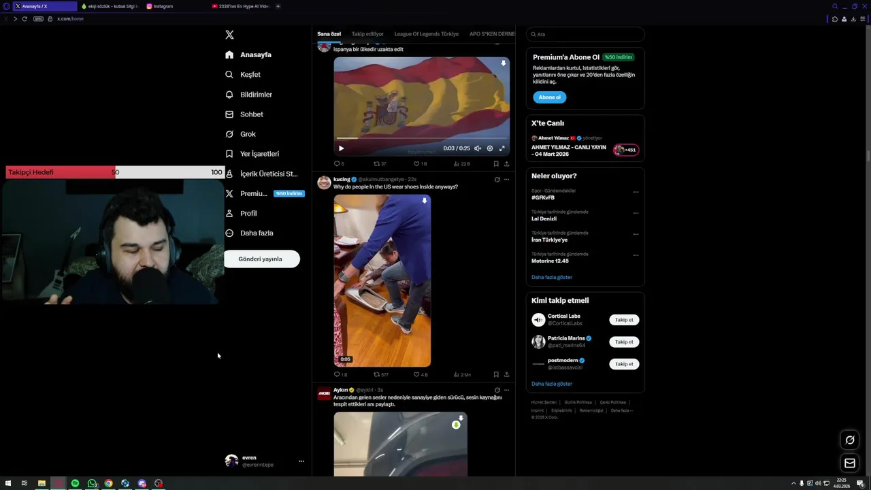Like the İspanya flag post
Screen dimensions: 871x490
420,164
